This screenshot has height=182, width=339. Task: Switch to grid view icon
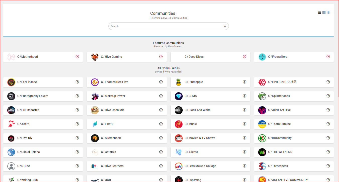(x=324, y=12)
